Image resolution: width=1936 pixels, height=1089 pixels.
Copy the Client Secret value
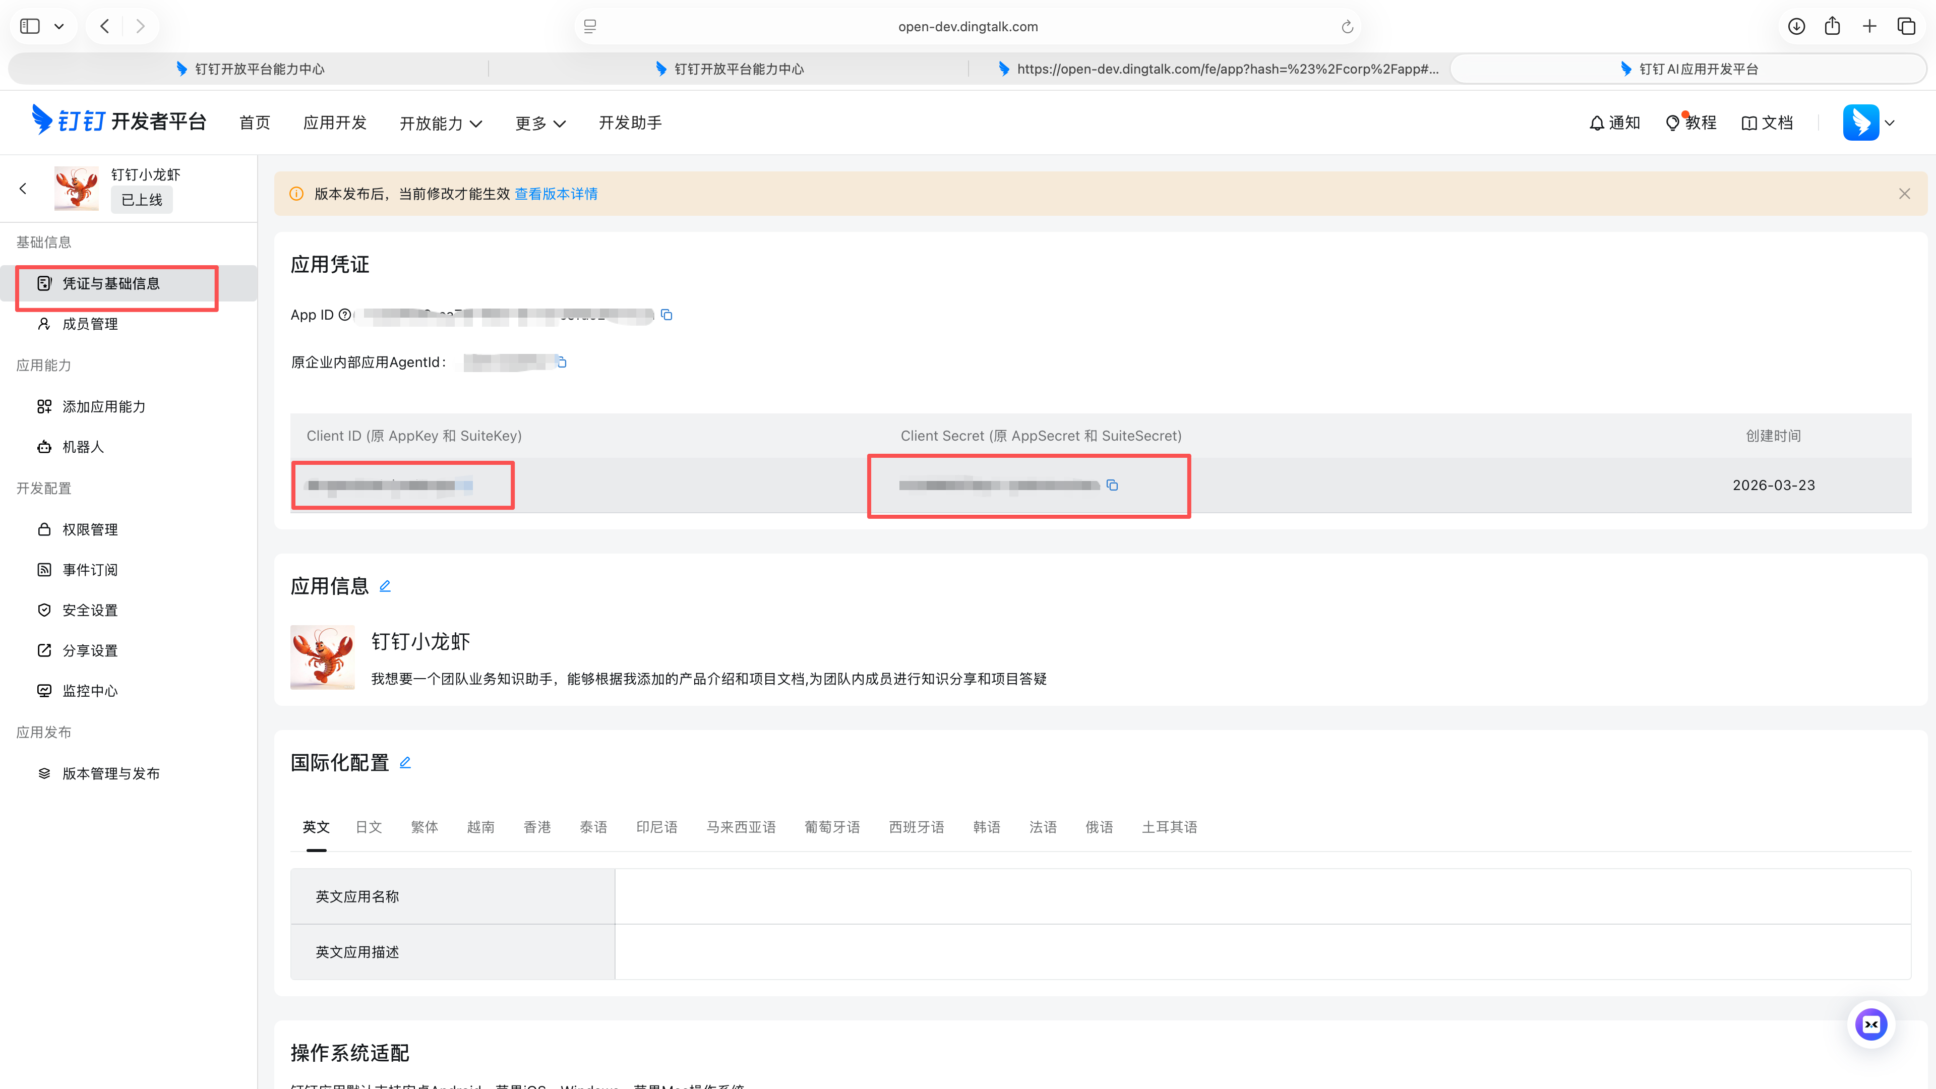(x=1112, y=485)
